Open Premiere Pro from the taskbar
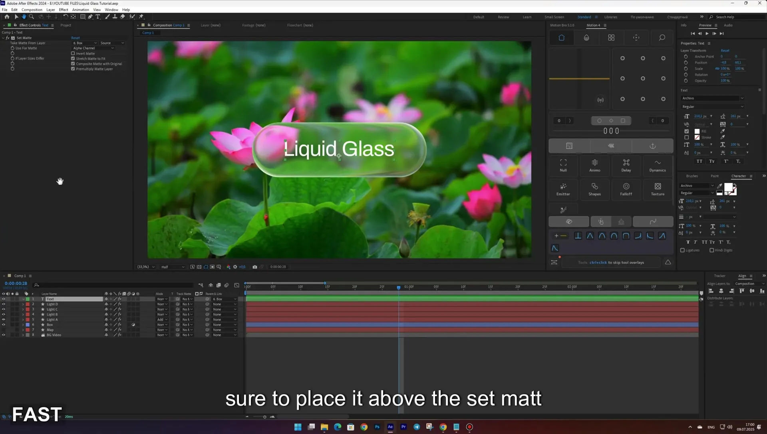The width and height of the screenshot is (767, 434). (x=403, y=427)
